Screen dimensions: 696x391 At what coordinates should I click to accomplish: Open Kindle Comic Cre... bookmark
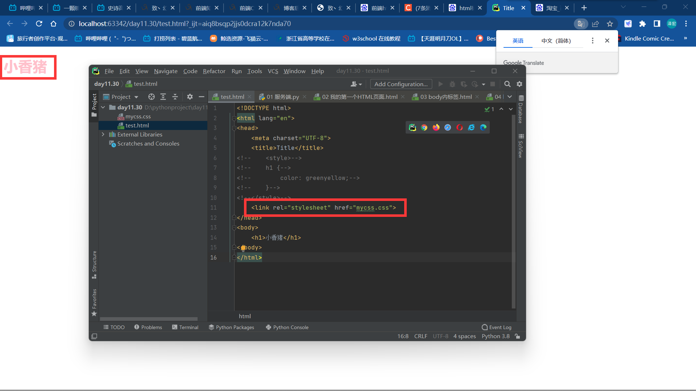tap(647, 38)
